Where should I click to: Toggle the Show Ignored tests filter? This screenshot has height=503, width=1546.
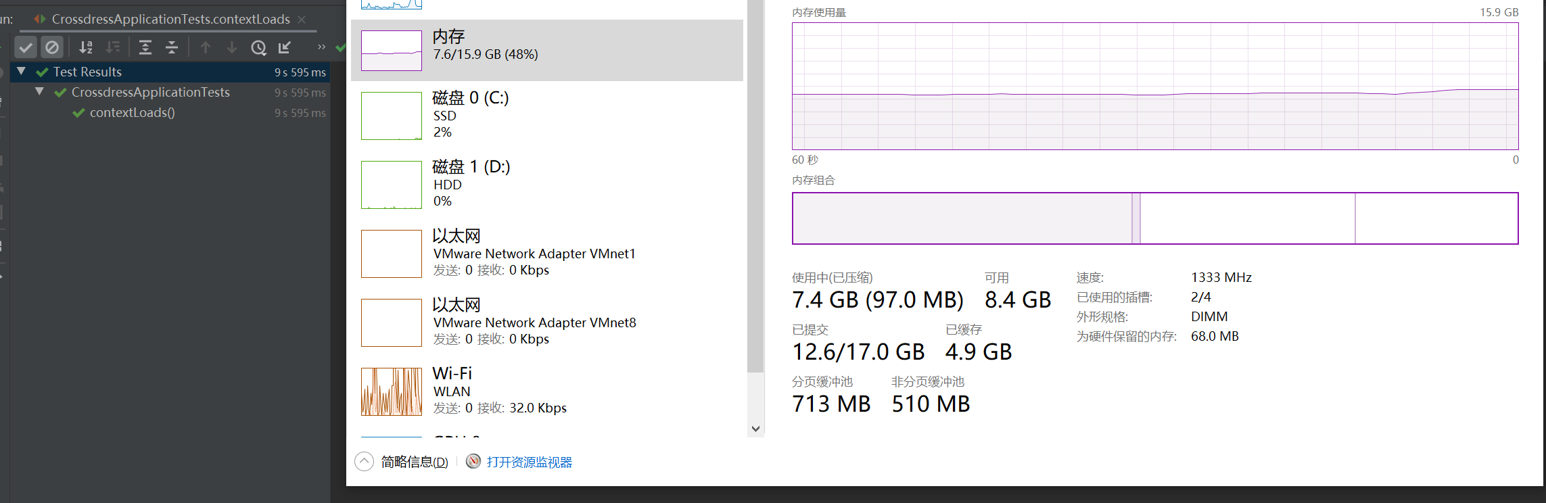pyautogui.click(x=52, y=47)
